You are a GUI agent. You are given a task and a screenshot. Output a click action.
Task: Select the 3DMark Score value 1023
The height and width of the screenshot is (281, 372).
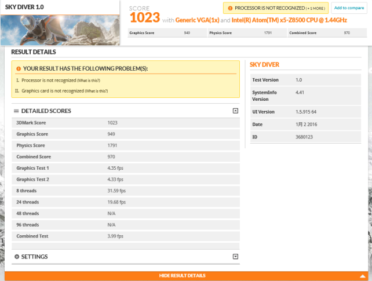112,123
